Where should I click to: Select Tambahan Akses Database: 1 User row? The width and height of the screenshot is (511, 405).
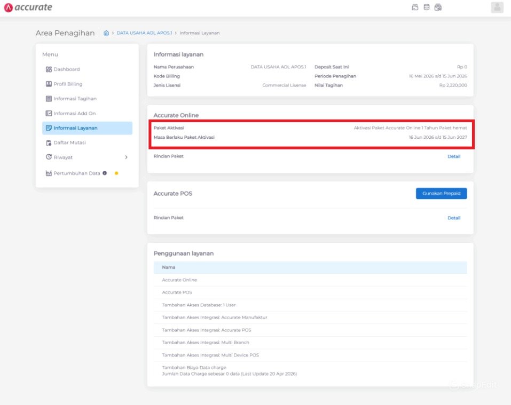click(x=310, y=305)
